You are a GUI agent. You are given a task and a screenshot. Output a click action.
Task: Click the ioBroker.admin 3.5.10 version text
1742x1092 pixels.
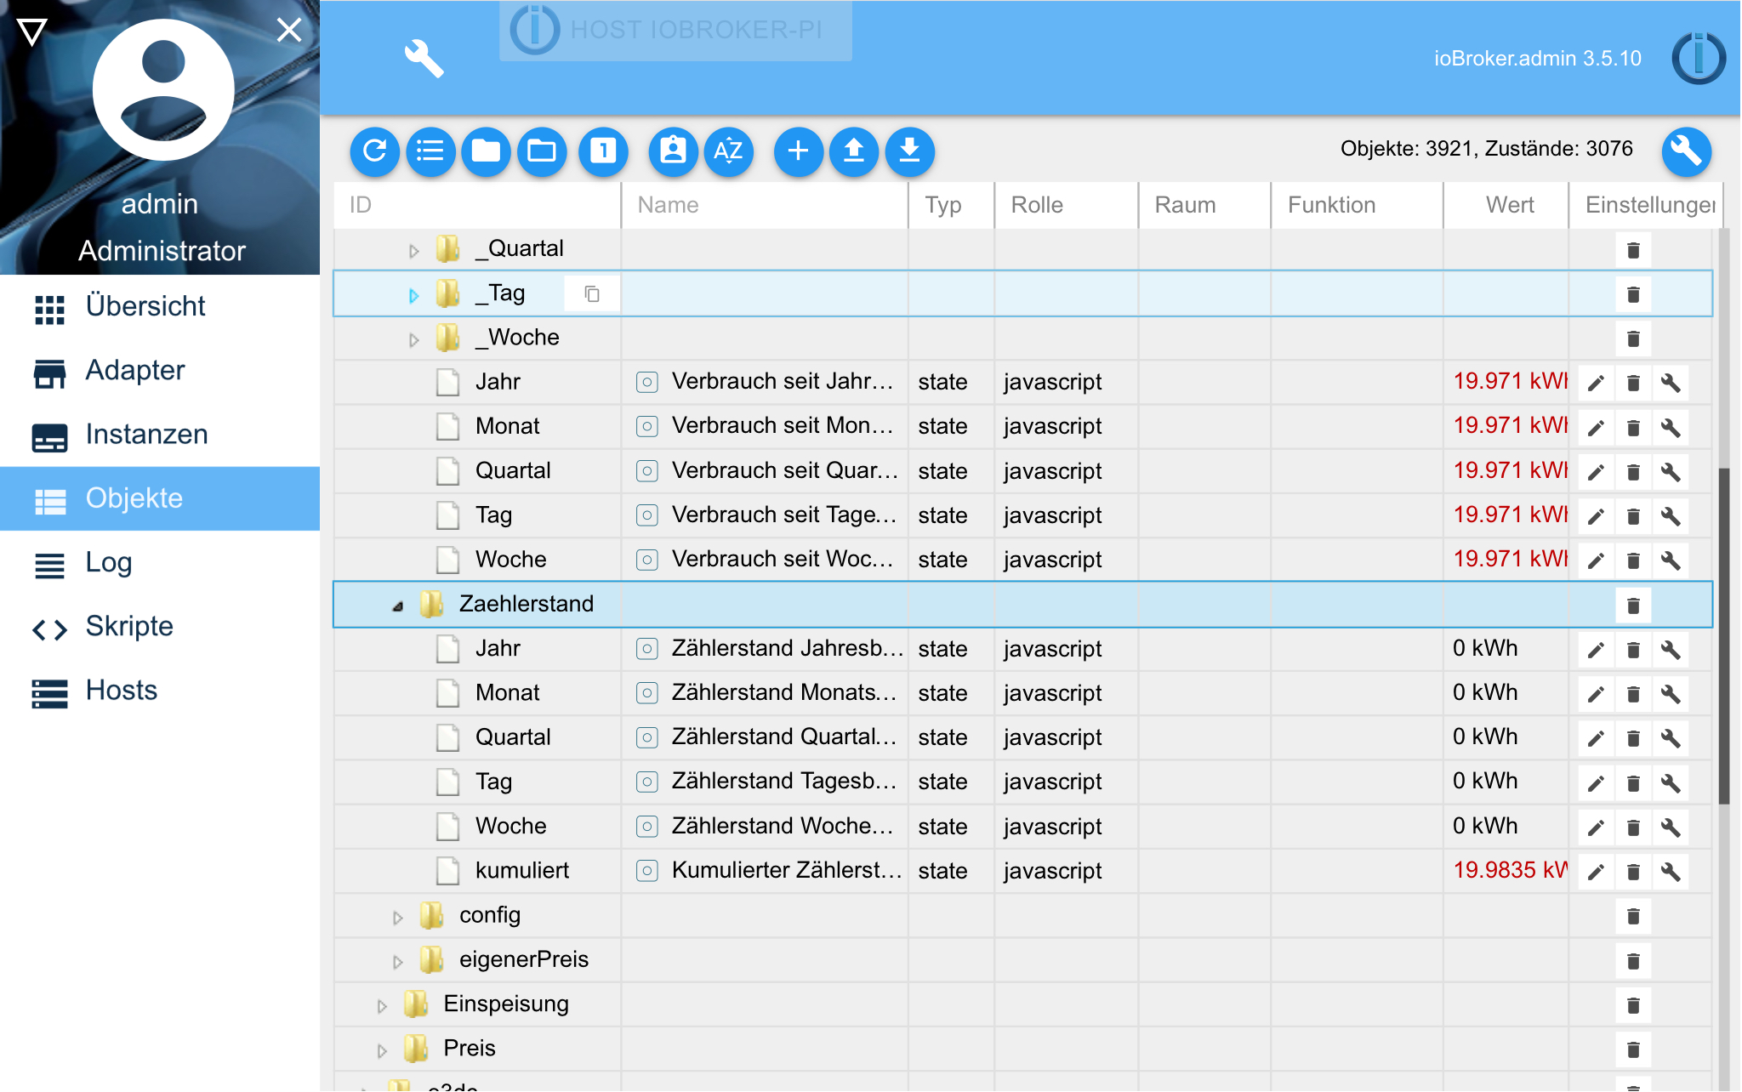click(1537, 58)
